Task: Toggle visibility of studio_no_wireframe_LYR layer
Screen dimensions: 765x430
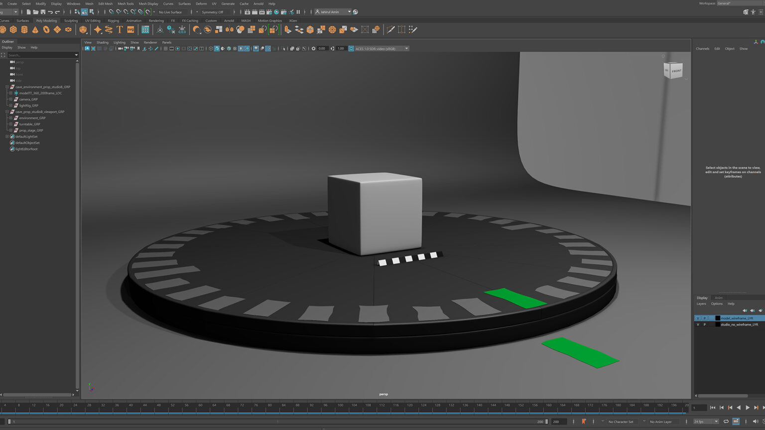Action: click(698, 324)
